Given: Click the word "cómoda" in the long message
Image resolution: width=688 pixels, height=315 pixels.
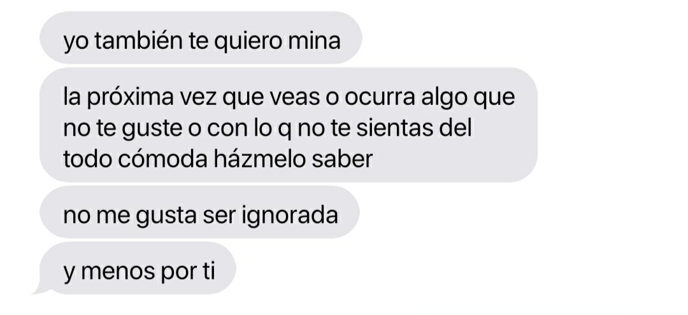Looking at the screenshot, I should pyautogui.click(x=162, y=160).
